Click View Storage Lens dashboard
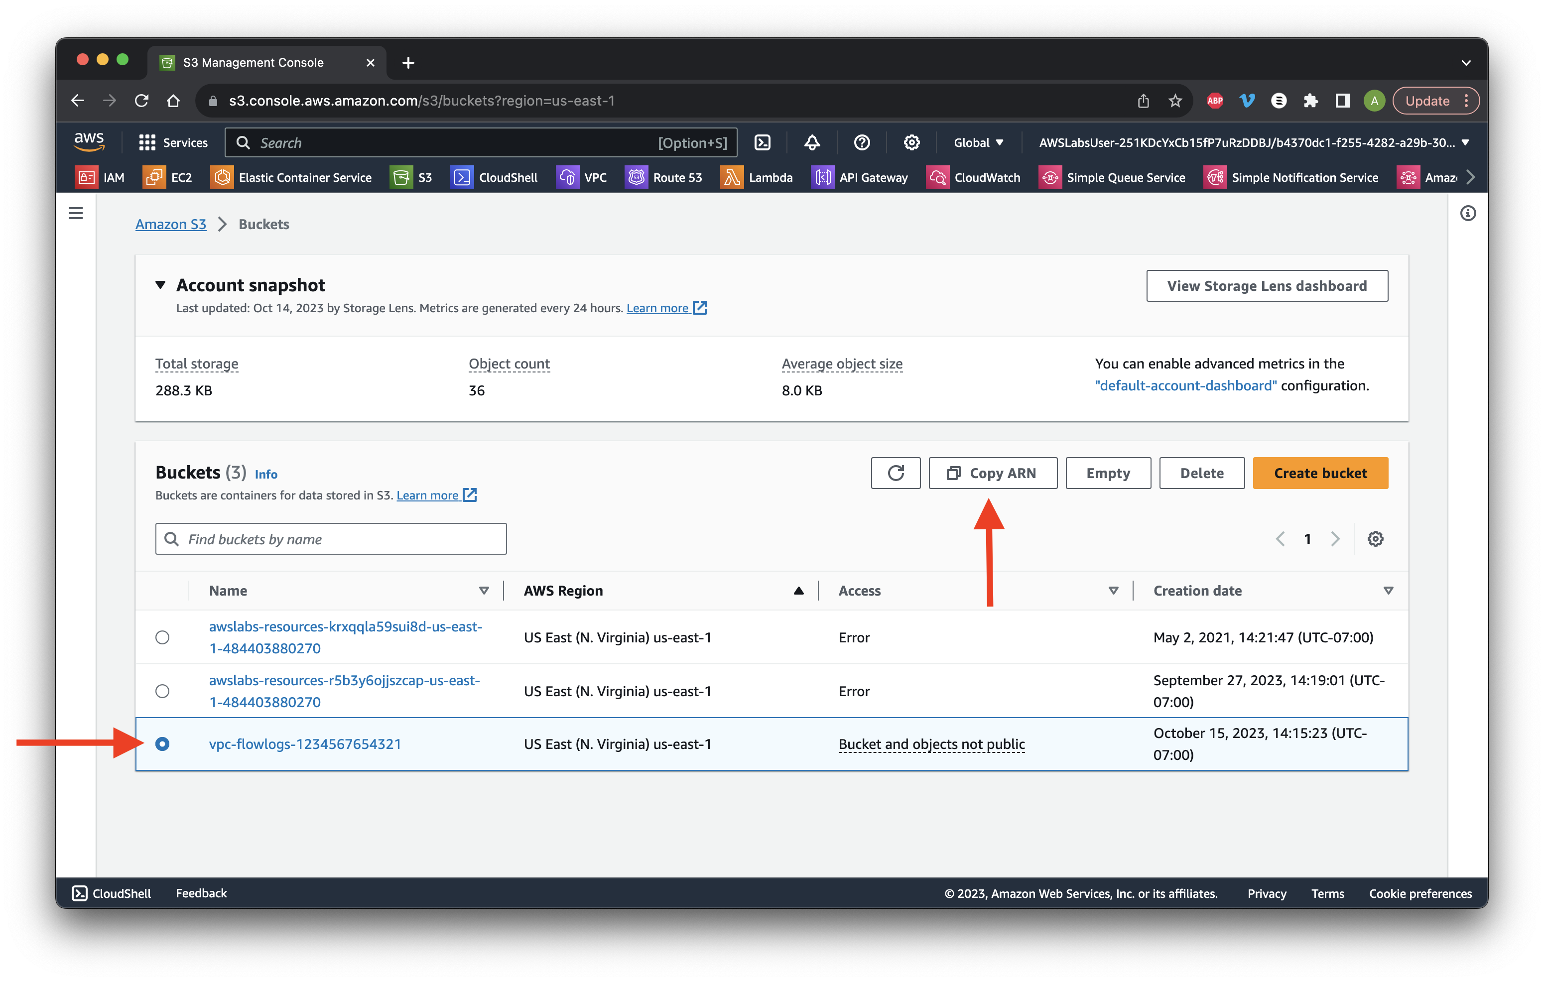Viewport: 1544px width, 982px height. point(1267,286)
